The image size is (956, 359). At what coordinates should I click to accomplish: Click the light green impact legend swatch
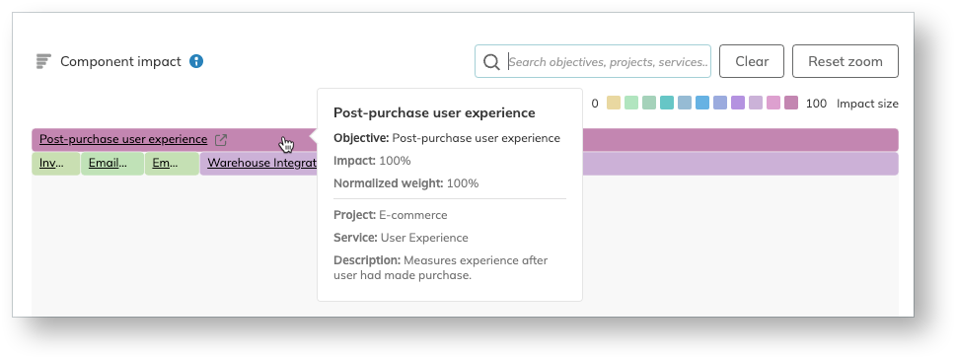pos(631,103)
